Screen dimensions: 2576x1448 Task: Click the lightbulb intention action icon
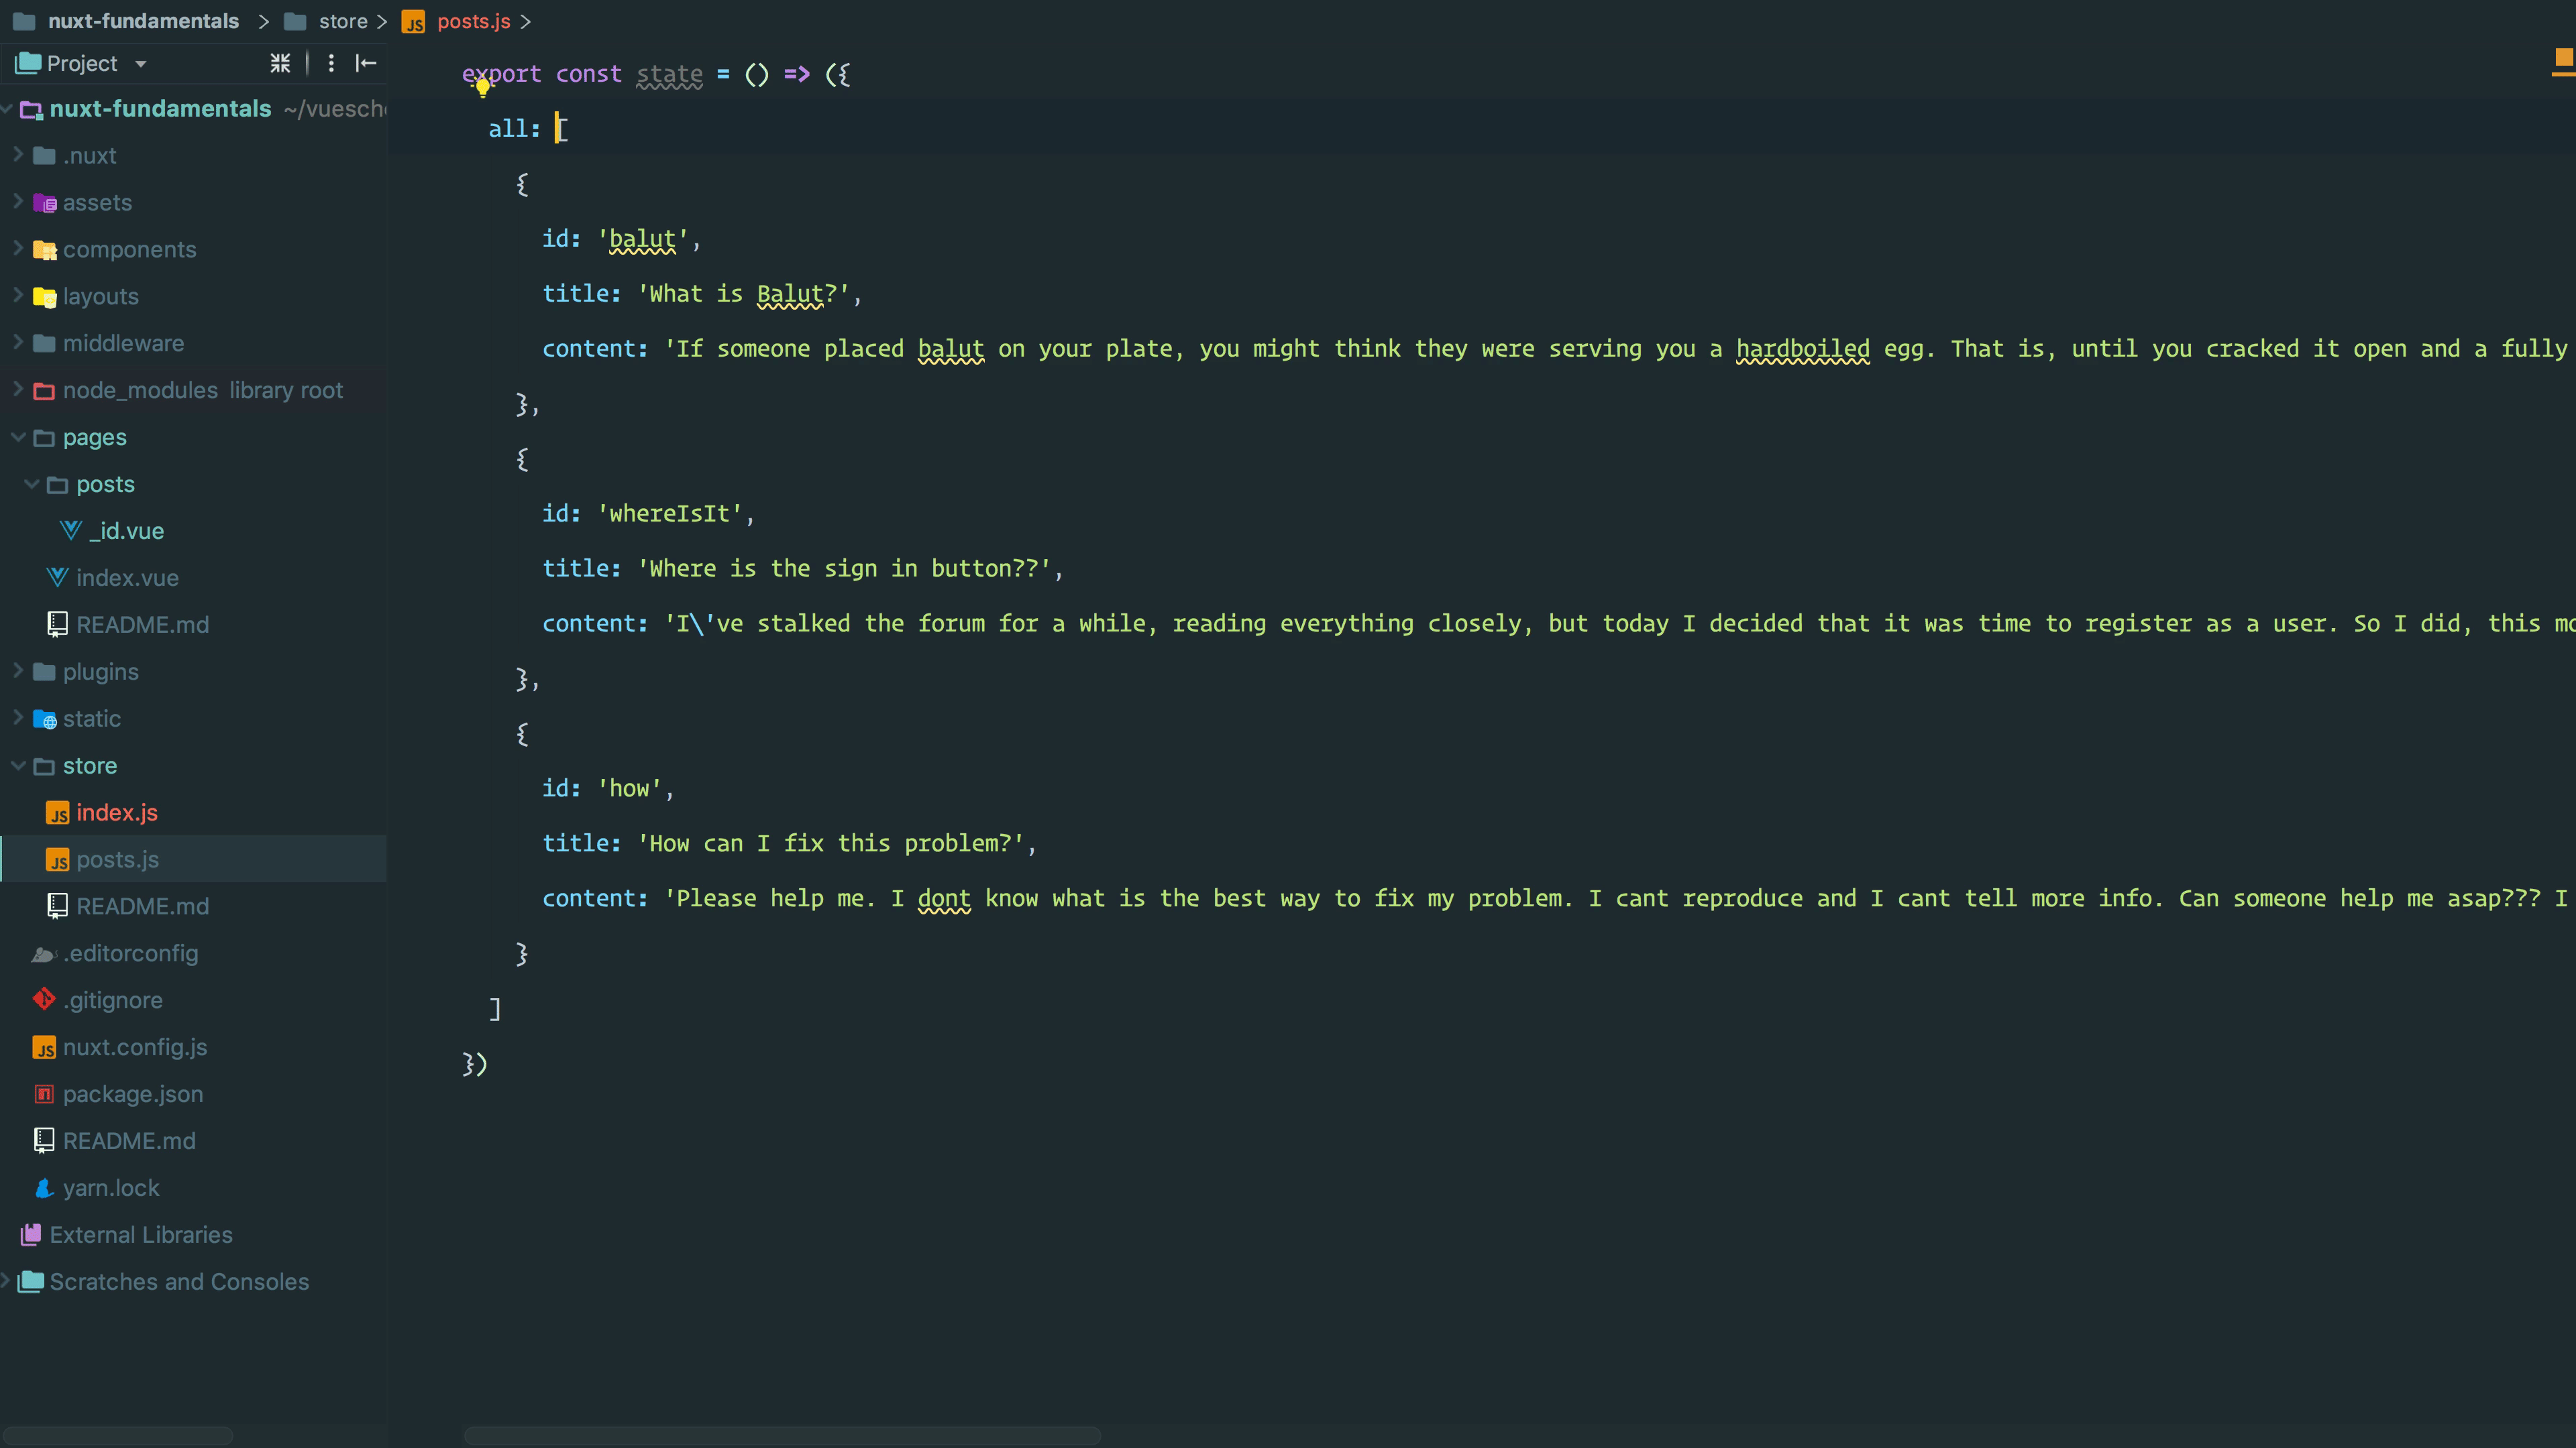click(x=483, y=87)
